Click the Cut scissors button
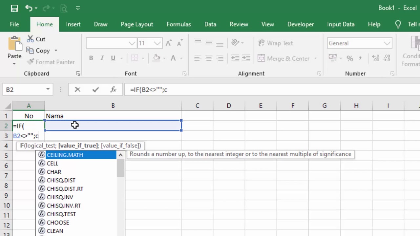This screenshot has height=236, width=420. (36, 39)
